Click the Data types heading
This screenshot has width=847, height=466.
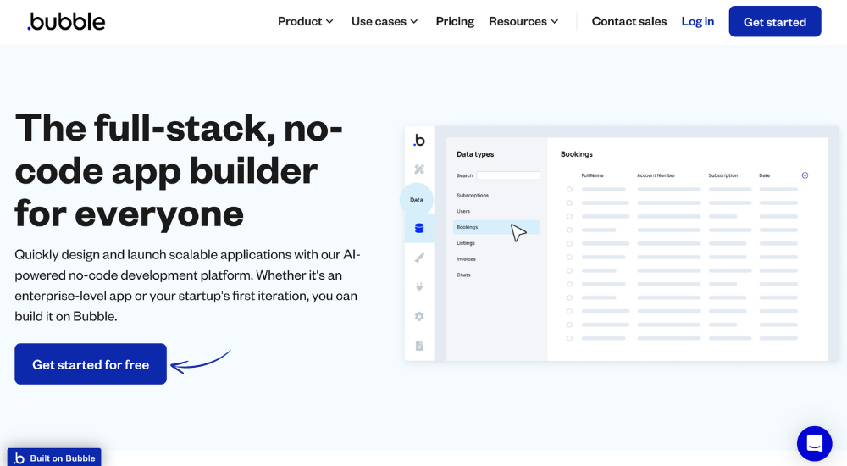pos(475,154)
